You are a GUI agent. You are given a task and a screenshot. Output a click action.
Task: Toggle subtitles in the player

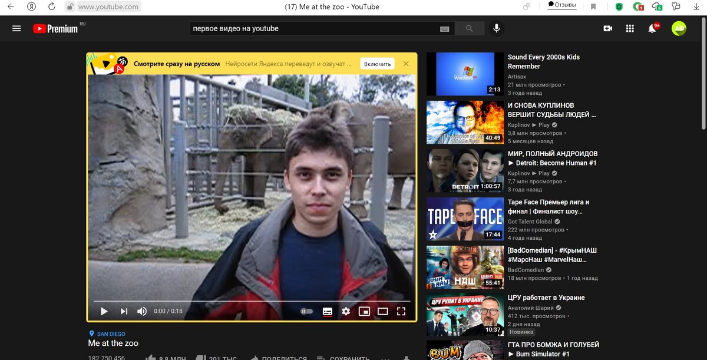pos(327,311)
